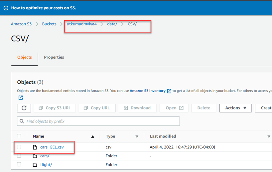The width and height of the screenshot is (272, 172).
Task: Click the Type column sort arrow
Action: pyautogui.click(x=137, y=136)
